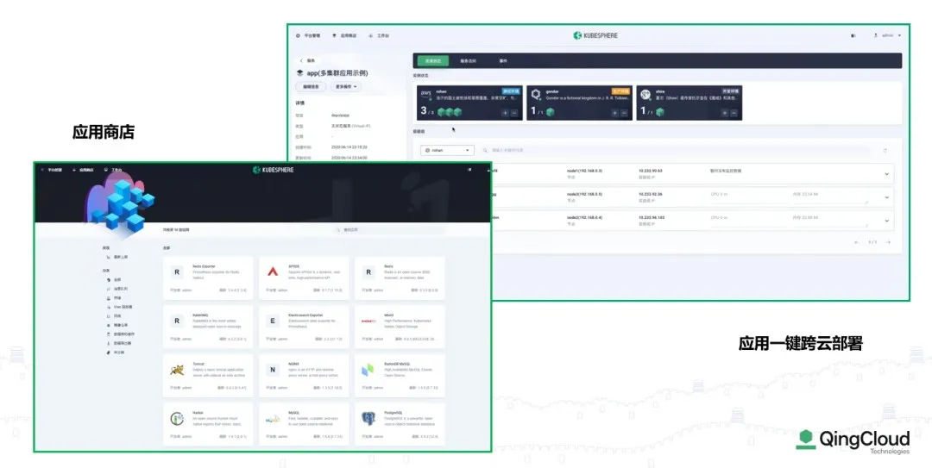
Task: Open the Elasticsearch Exporter app icon
Action: coord(272,321)
